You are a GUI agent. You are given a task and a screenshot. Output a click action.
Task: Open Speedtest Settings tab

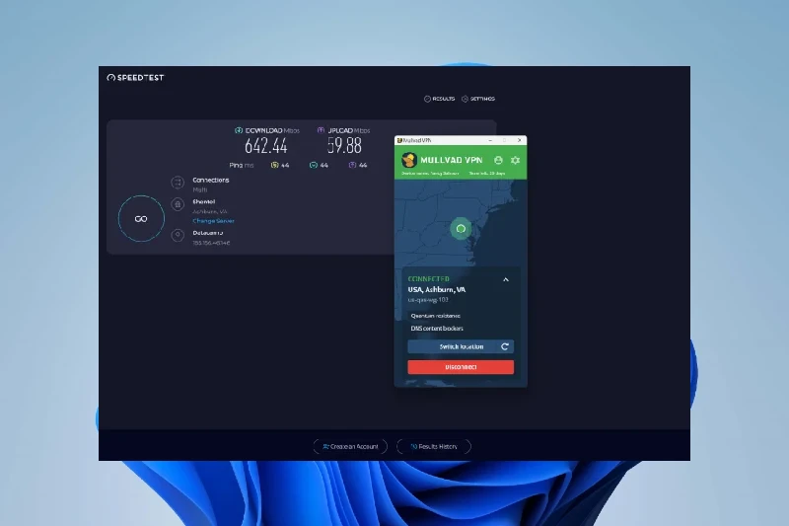[478, 99]
